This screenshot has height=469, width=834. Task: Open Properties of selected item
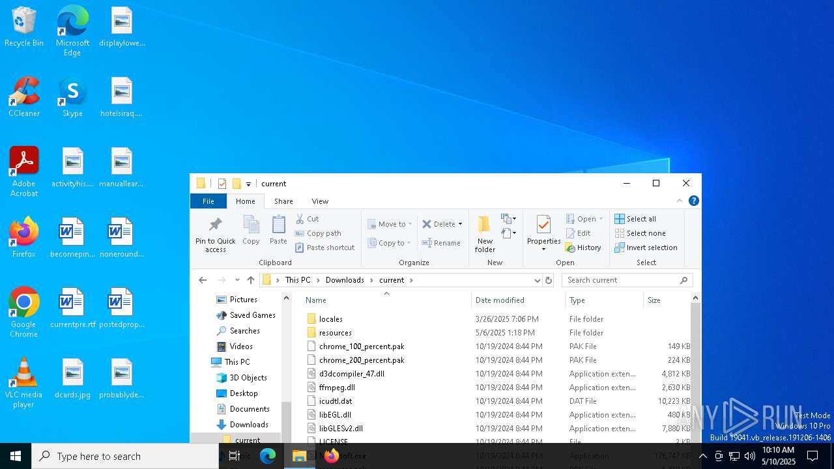click(543, 234)
